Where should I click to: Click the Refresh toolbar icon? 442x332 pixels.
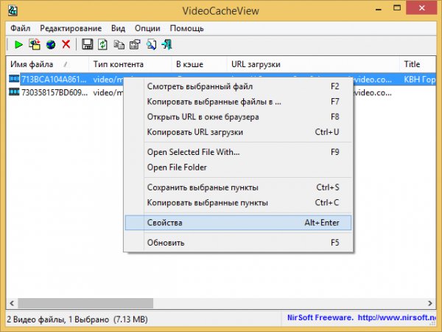102,44
